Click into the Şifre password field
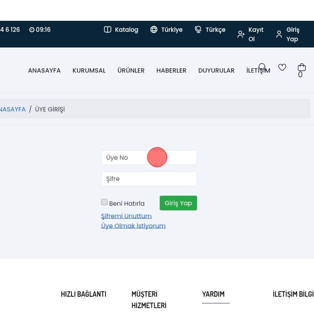The width and height of the screenshot is (314, 314). click(149, 179)
